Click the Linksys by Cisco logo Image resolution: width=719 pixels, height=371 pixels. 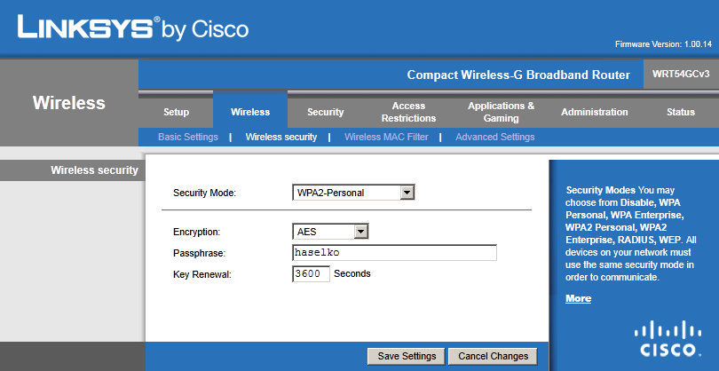point(133,28)
